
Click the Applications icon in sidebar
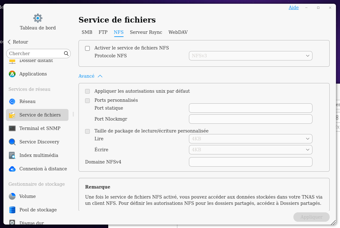click(x=12, y=74)
